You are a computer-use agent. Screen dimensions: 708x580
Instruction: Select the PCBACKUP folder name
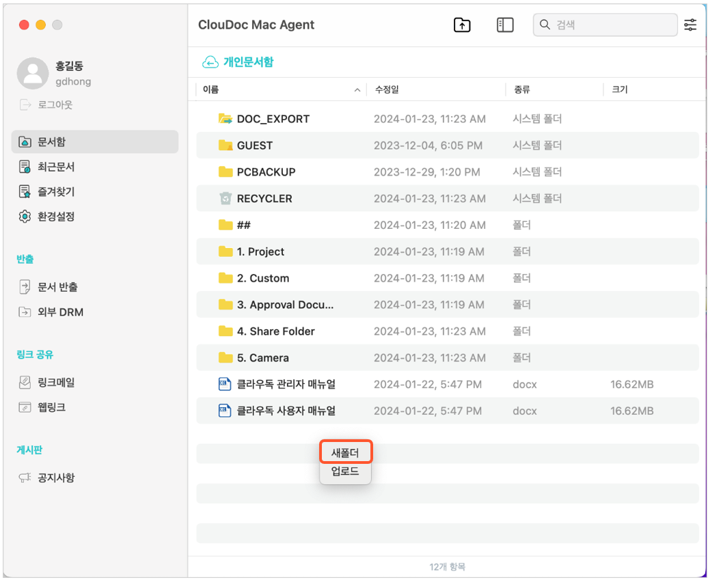tap(266, 171)
